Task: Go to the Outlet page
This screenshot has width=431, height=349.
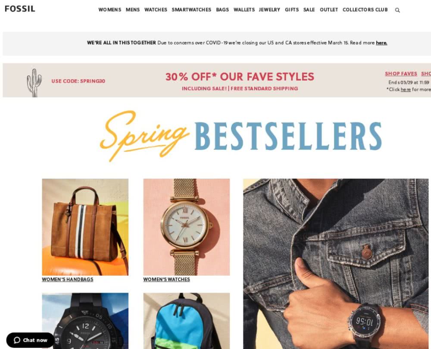Action: (x=329, y=9)
